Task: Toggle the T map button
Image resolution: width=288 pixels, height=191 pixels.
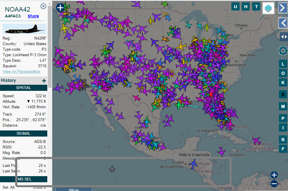Action: (x=256, y=7)
